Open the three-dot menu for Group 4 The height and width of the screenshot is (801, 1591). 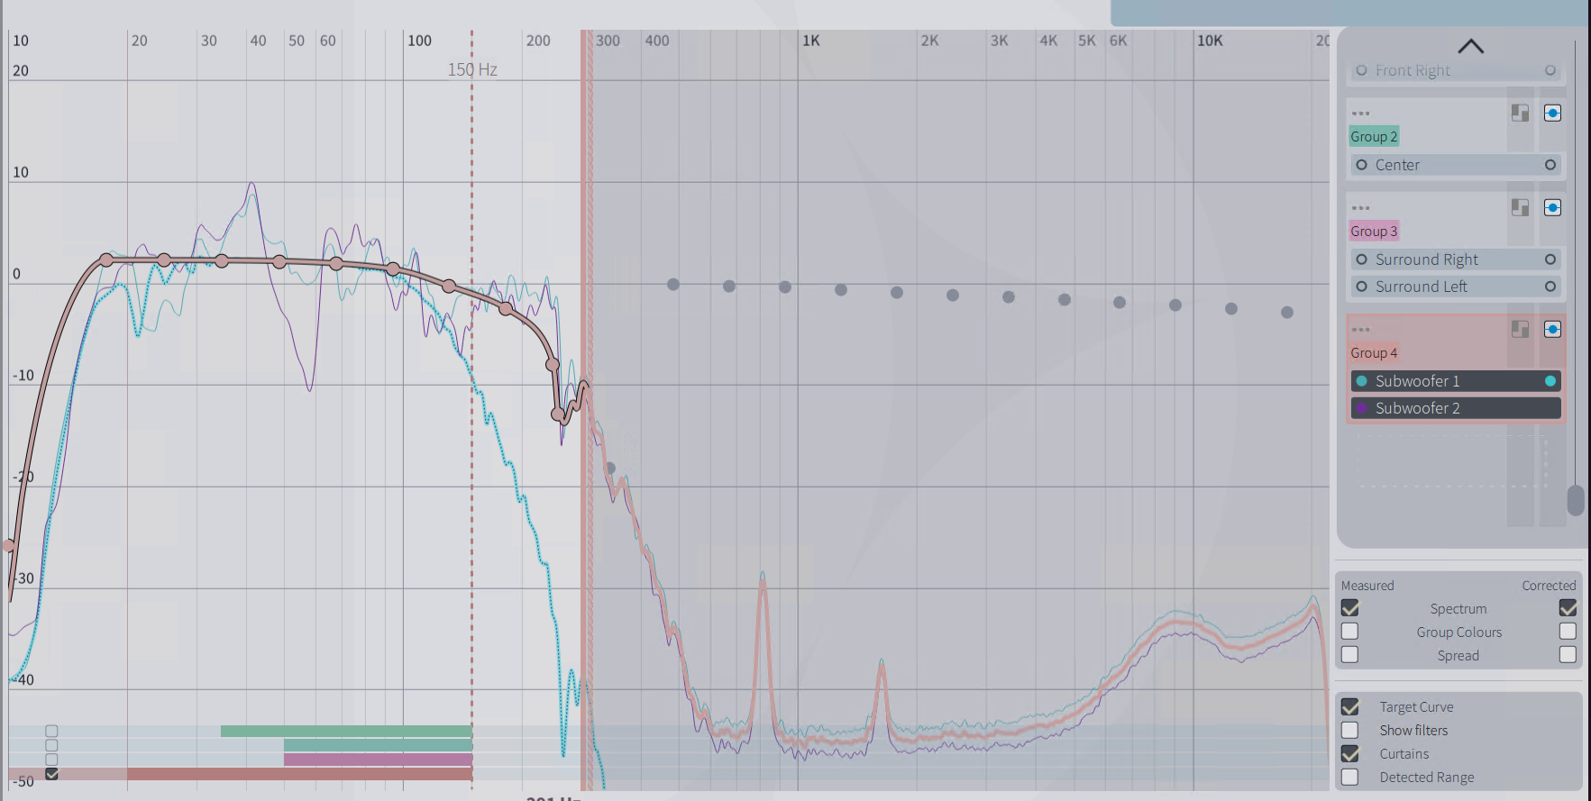coord(1360,330)
